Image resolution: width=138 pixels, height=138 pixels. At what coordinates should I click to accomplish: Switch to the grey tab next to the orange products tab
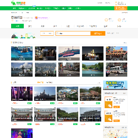click(49, 82)
